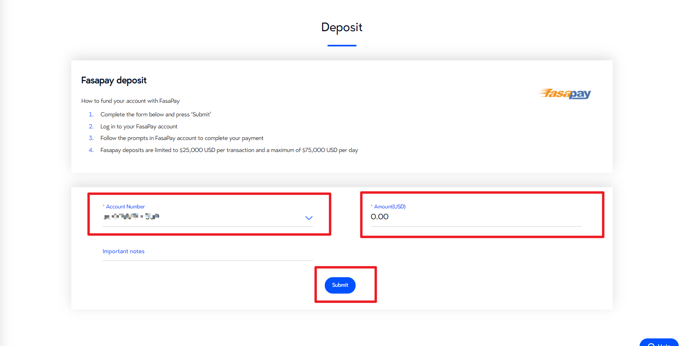The image size is (684, 346).
Task: Click the Account Number field label
Action: point(125,207)
